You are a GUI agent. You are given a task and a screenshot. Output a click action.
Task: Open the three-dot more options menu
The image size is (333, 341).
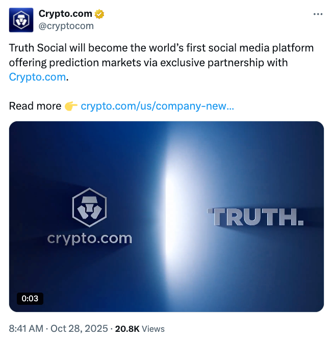pos(318,14)
